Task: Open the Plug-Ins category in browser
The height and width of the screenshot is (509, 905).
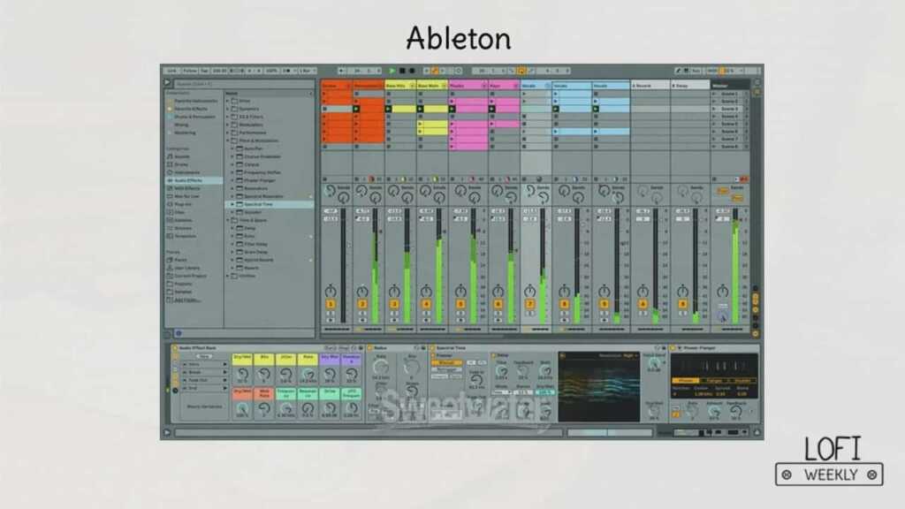Action: [x=182, y=204]
